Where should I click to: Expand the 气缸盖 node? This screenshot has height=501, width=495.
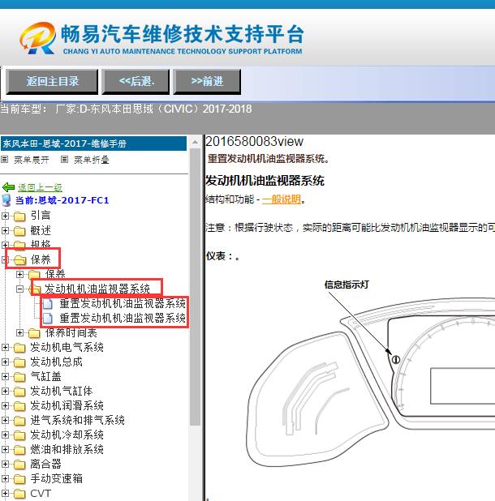[5, 376]
